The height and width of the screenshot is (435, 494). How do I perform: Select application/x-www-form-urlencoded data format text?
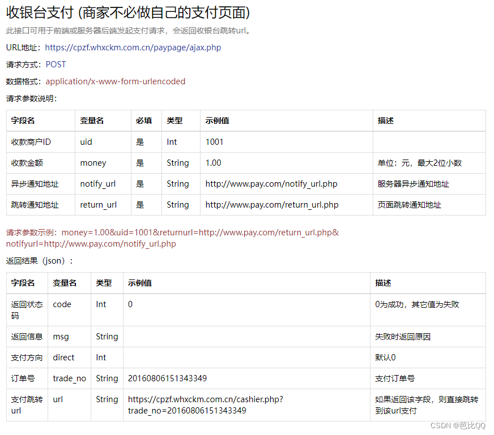click(x=116, y=81)
